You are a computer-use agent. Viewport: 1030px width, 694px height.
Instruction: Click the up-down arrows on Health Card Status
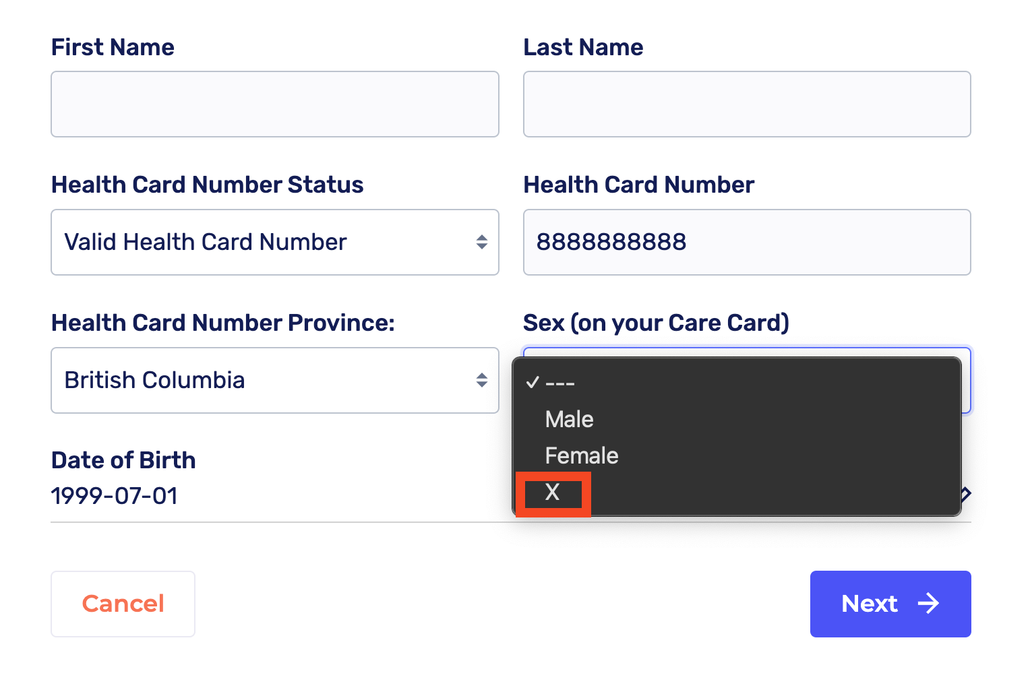481,242
